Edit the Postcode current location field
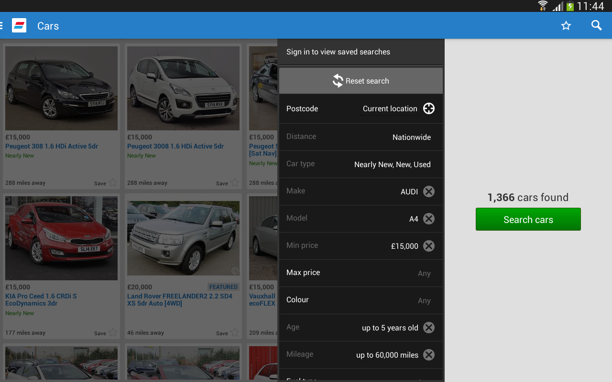Image resolution: width=612 pixels, height=382 pixels. click(390, 109)
